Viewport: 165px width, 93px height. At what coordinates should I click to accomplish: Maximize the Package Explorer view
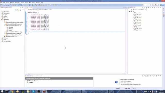point(23,8)
